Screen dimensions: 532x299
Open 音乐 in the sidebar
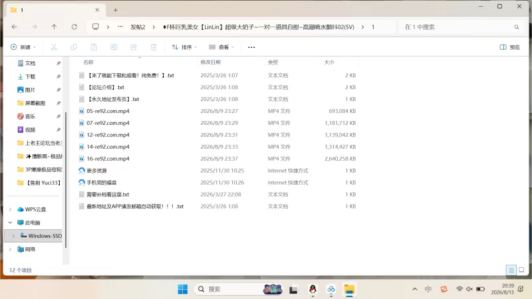click(x=30, y=116)
